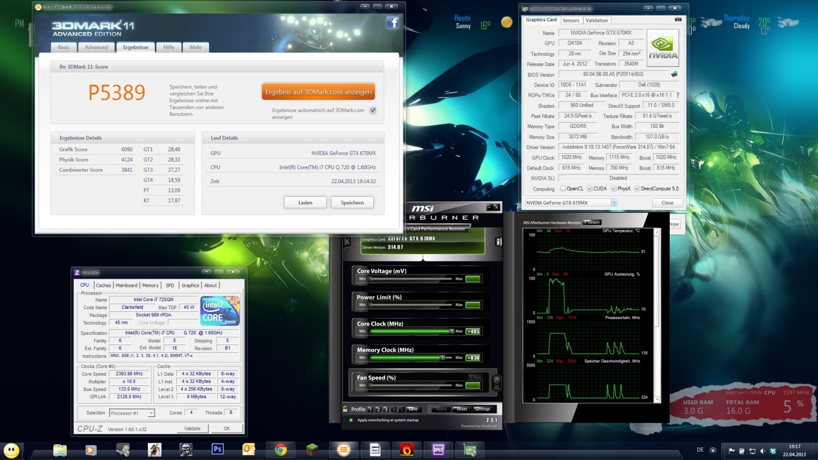The width and height of the screenshot is (818, 460).
Task: Share 3DMark score via Facebook icon
Action: [x=392, y=22]
